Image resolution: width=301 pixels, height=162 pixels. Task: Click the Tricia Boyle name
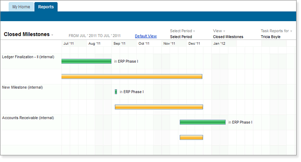pos(270,37)
